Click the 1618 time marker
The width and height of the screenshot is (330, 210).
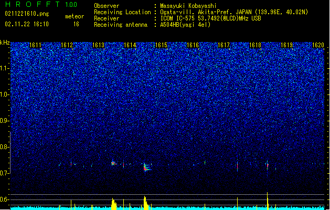[255, 45]
